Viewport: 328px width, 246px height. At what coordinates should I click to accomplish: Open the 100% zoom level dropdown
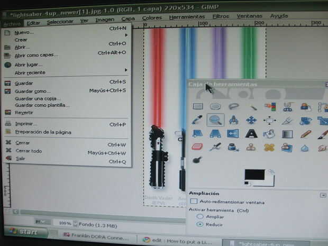tap(76, 224)
